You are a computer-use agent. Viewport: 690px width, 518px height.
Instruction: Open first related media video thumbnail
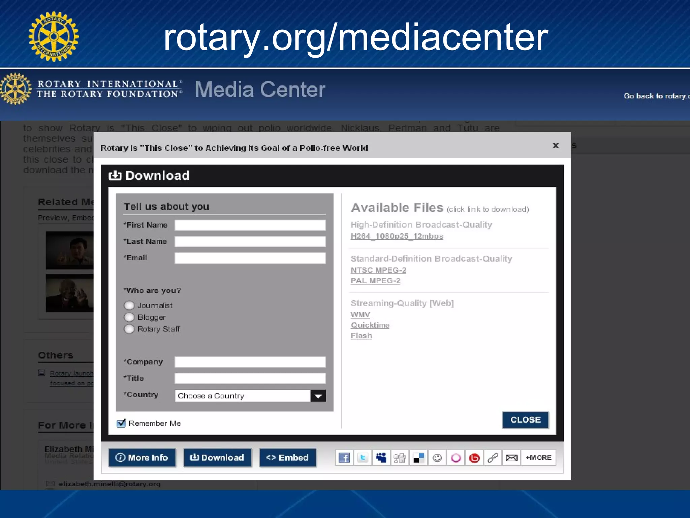pyautogui.click(x=70, y=250)
